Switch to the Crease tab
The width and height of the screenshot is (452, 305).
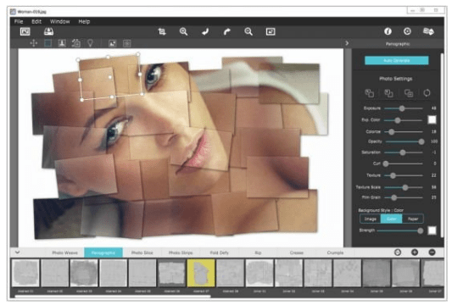click(297, 252)
